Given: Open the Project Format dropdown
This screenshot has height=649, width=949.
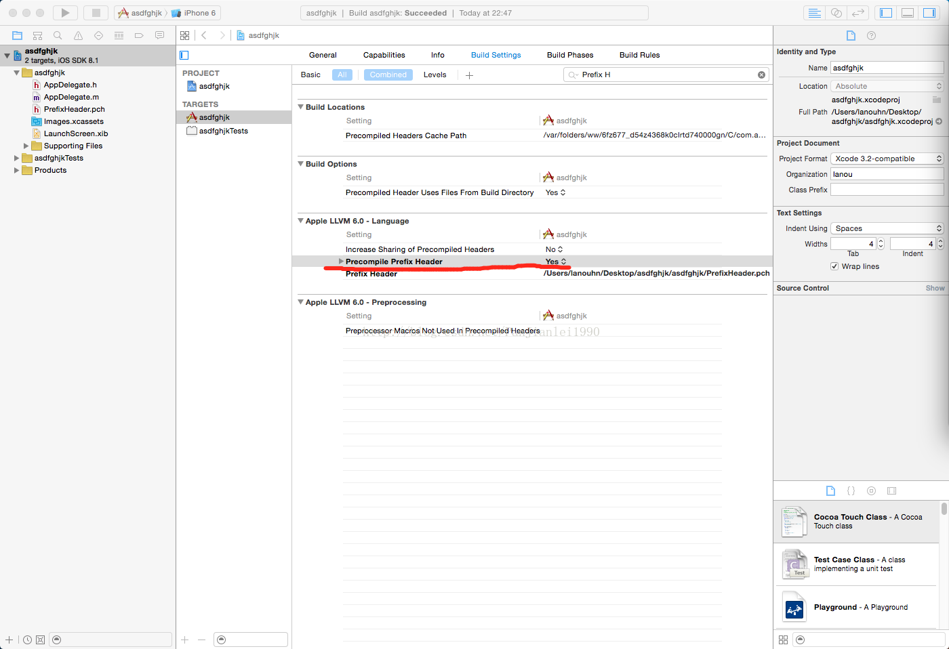Looking at the screenshot, I should point(887,159).
